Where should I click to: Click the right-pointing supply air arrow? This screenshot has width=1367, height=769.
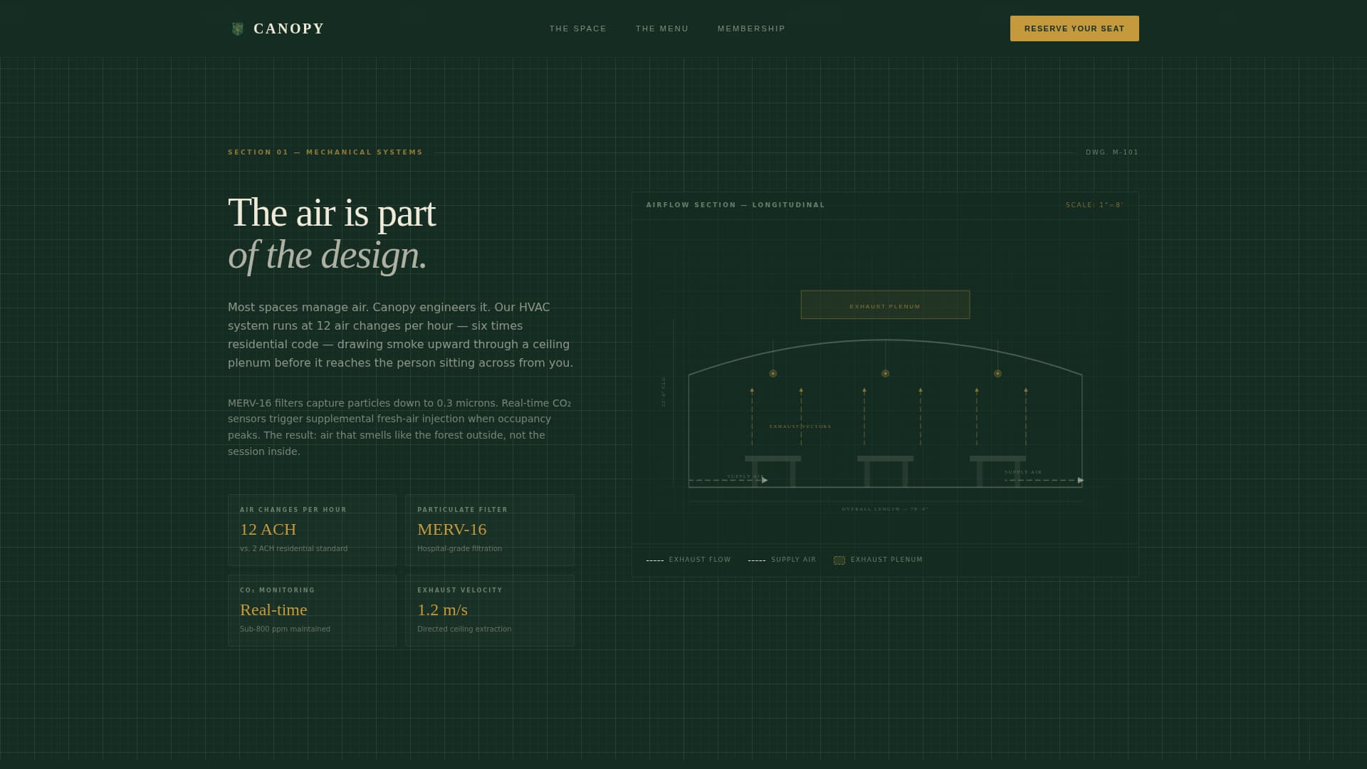pos(1080,479)
